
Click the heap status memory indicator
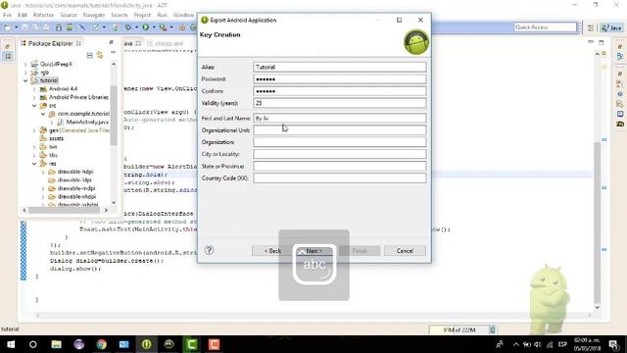[459, 329]
